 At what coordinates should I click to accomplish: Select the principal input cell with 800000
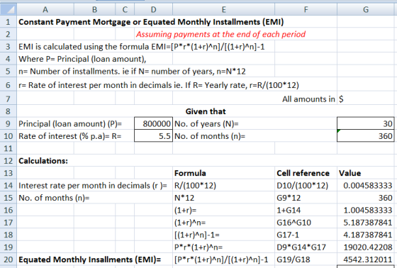click(x=153, y=123)
